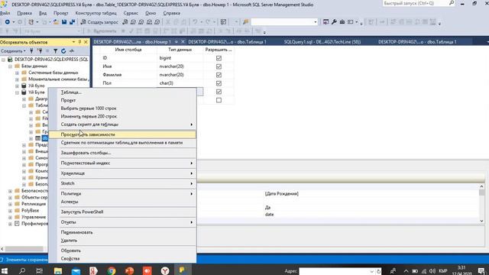Image resolution: width=489 pixels, height=275 pixels.
Task: Open the 'Проект' menu in menu bar
Action: click(61, 13)
